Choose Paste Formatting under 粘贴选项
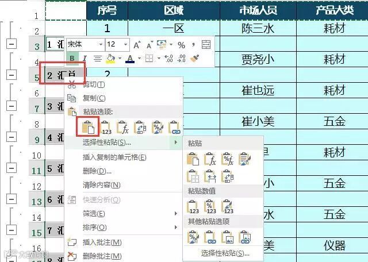This screenshot has height=262, width=368. 158,128
